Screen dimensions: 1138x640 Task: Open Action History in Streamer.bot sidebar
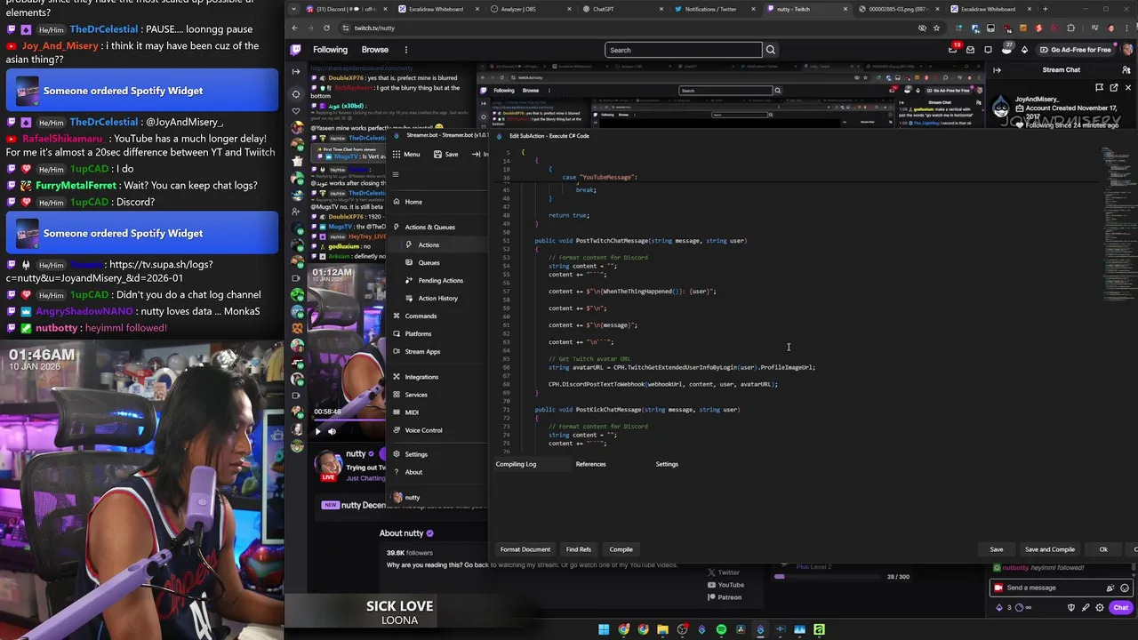click(437, 298)
